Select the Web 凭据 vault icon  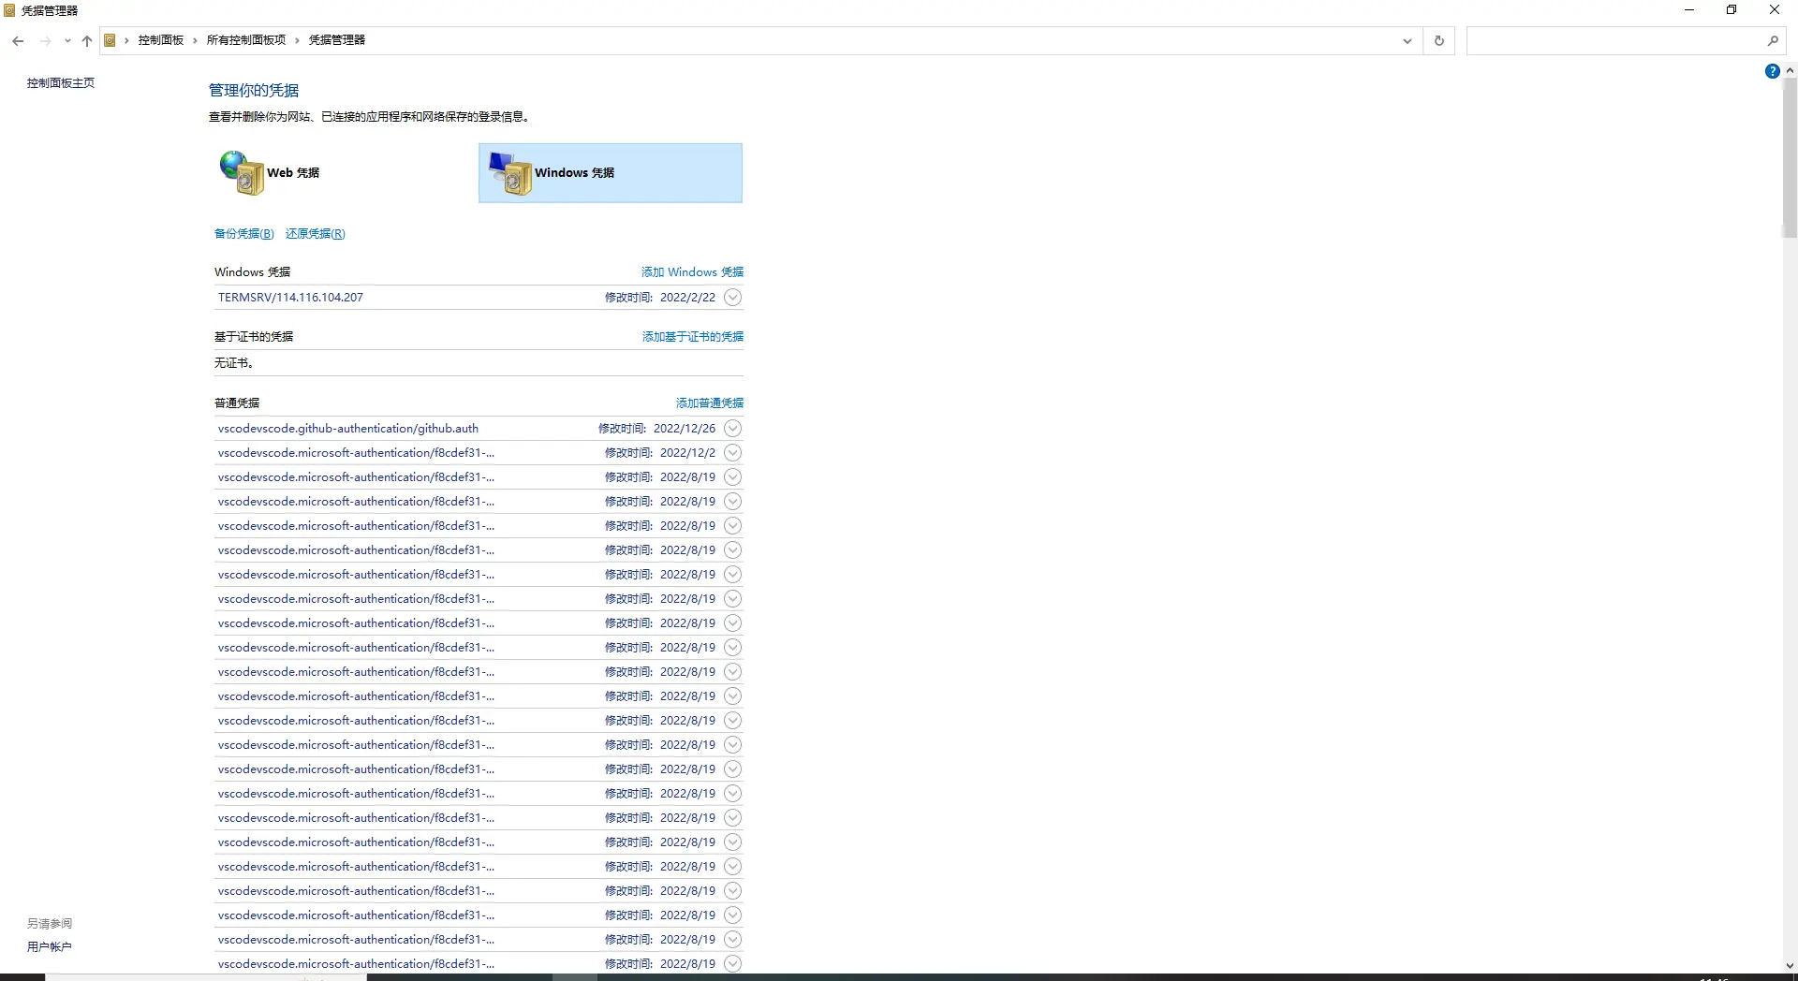click(243, 173)
